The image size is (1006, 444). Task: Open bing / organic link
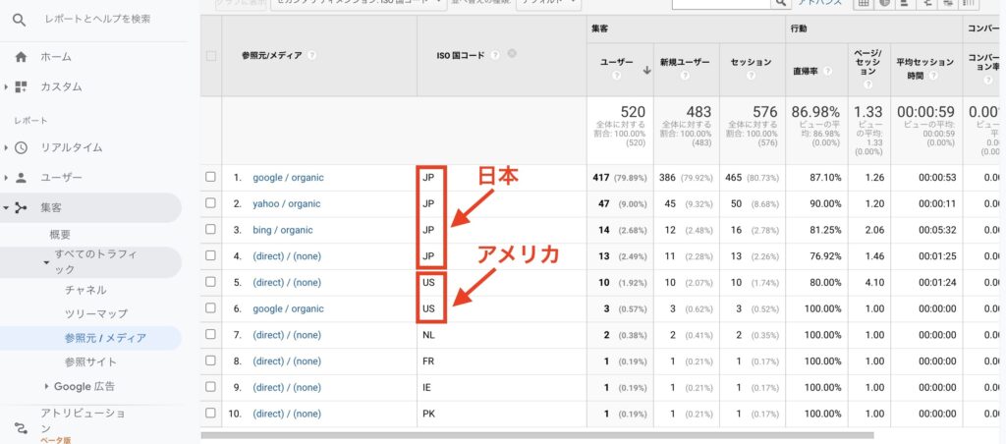282,230
